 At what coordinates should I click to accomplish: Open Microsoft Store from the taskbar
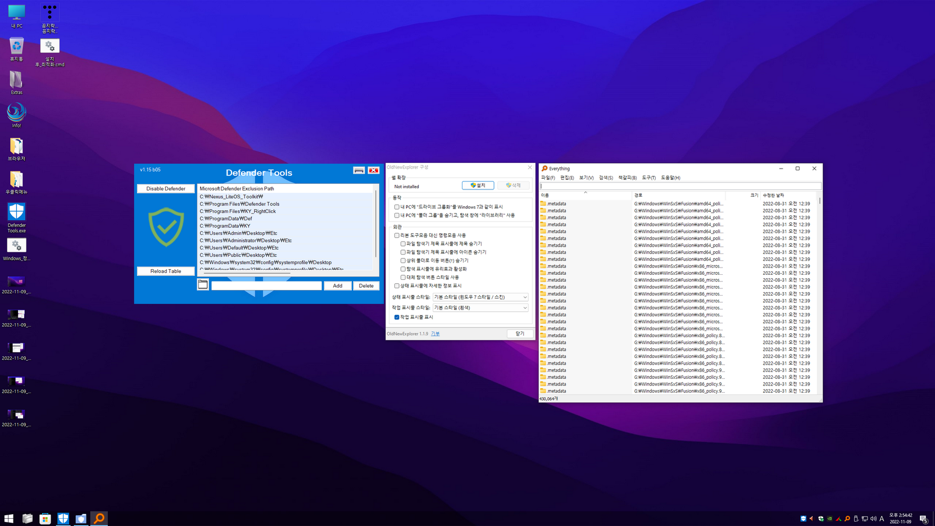click(45, 518)
